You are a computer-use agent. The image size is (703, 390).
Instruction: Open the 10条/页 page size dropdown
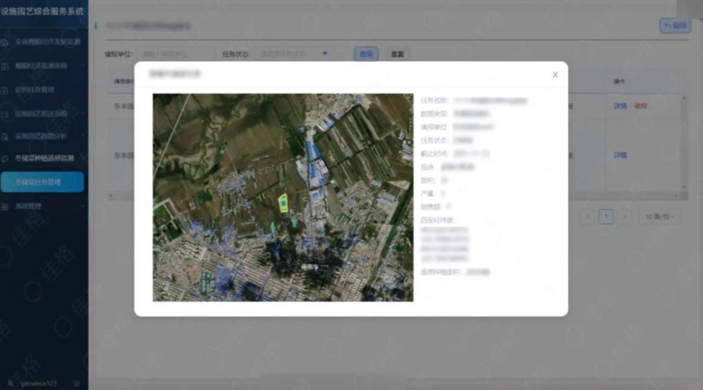(660, 217)
